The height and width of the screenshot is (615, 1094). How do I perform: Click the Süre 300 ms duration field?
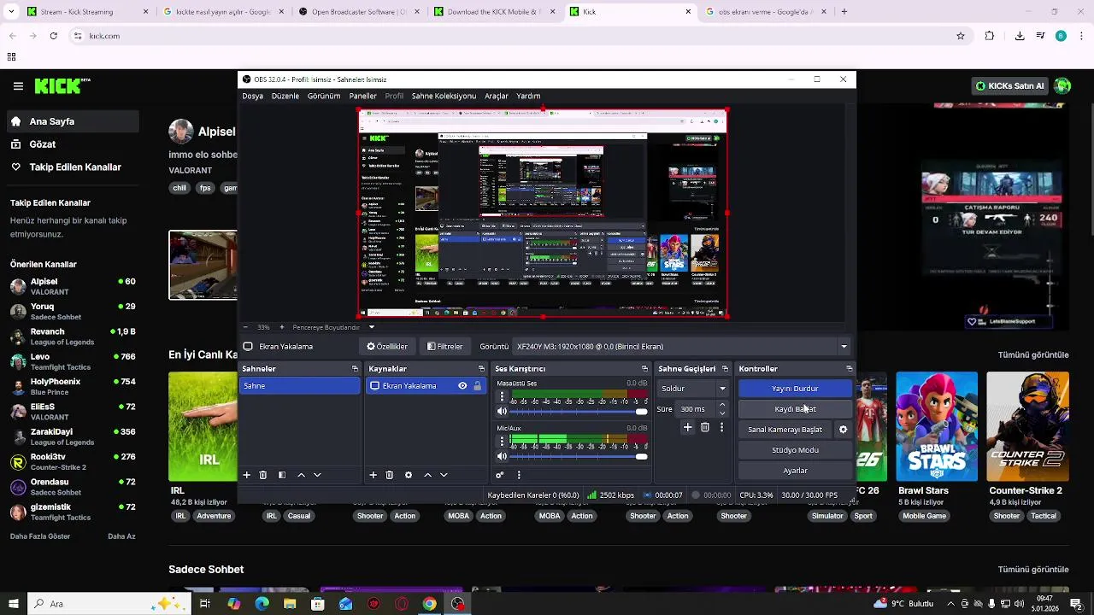696,409
